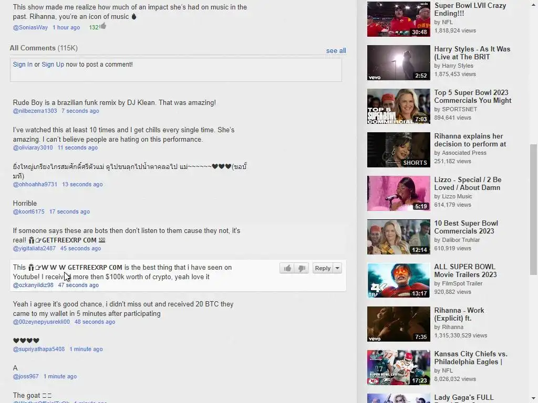Click 'Super Bowl LVII Crazy Ending!!!' title
The image size is (538, 403).
pyautogui.click(x=470, y=9)
